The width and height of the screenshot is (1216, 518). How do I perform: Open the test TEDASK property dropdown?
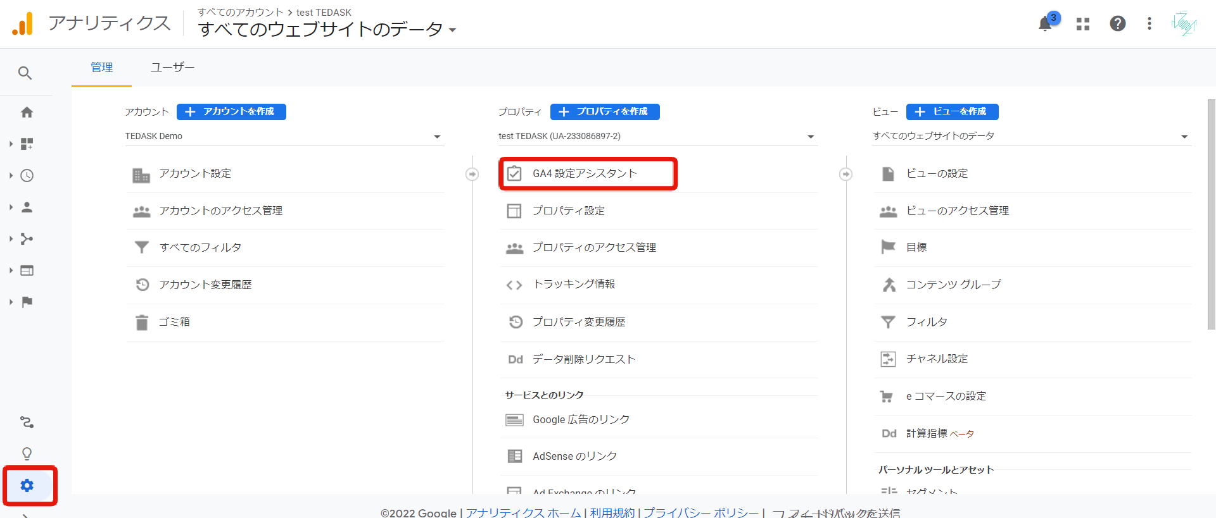[657, 137]
